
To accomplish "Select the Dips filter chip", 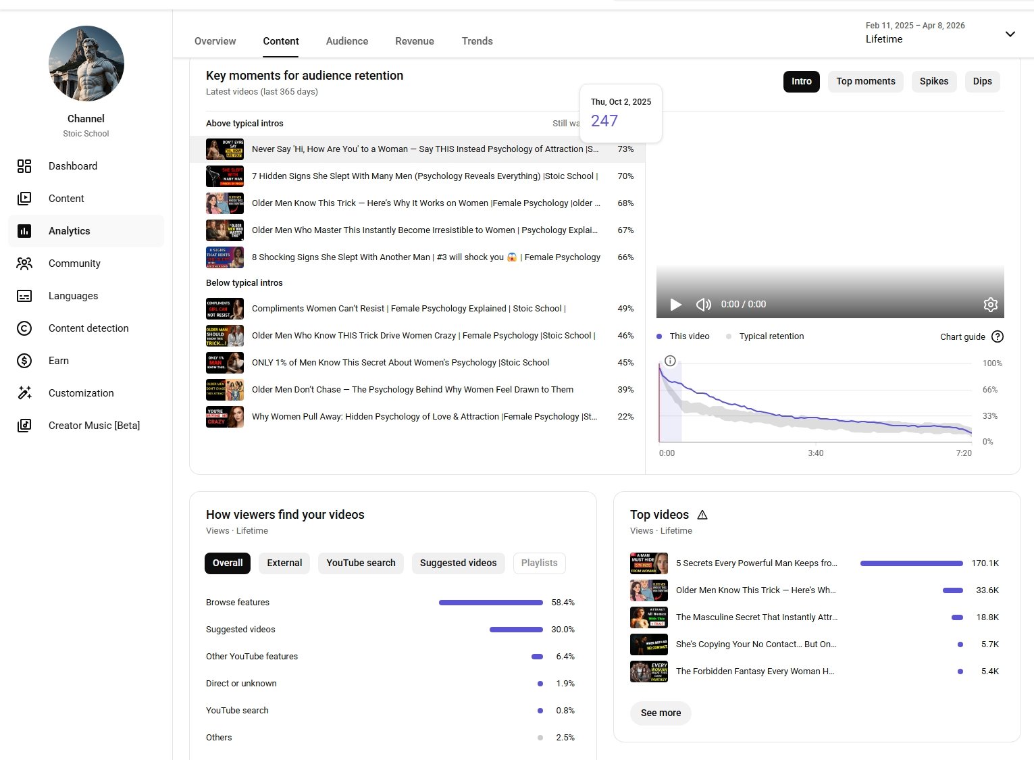I will click(982, 81).
